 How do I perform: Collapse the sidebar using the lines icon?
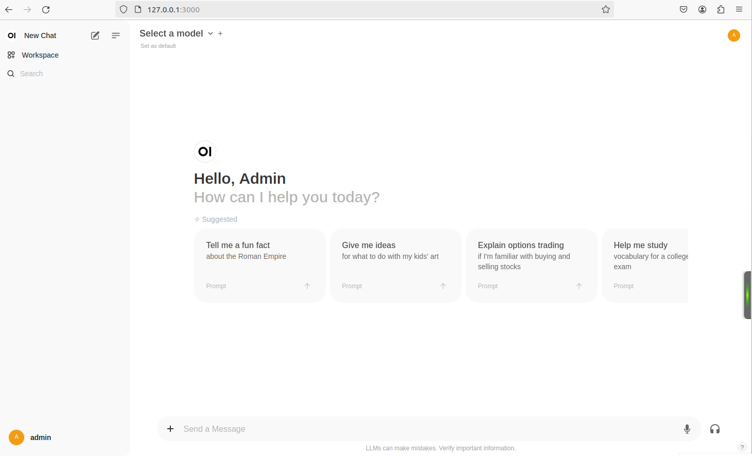(116, 36)
